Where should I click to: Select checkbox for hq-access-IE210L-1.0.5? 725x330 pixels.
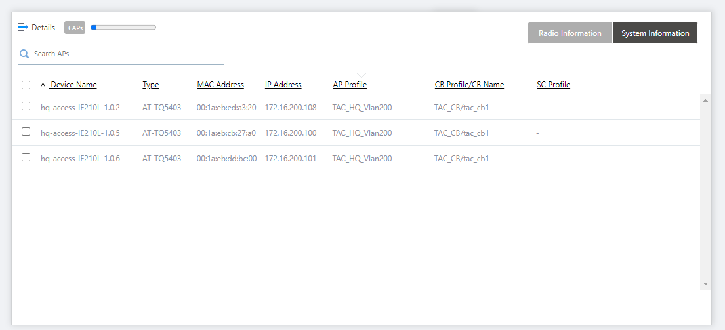(26, 132)
